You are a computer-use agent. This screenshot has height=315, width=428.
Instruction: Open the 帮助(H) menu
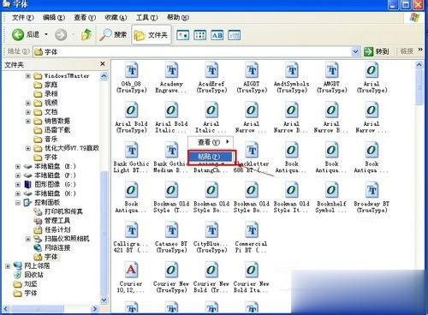(177, 17)
